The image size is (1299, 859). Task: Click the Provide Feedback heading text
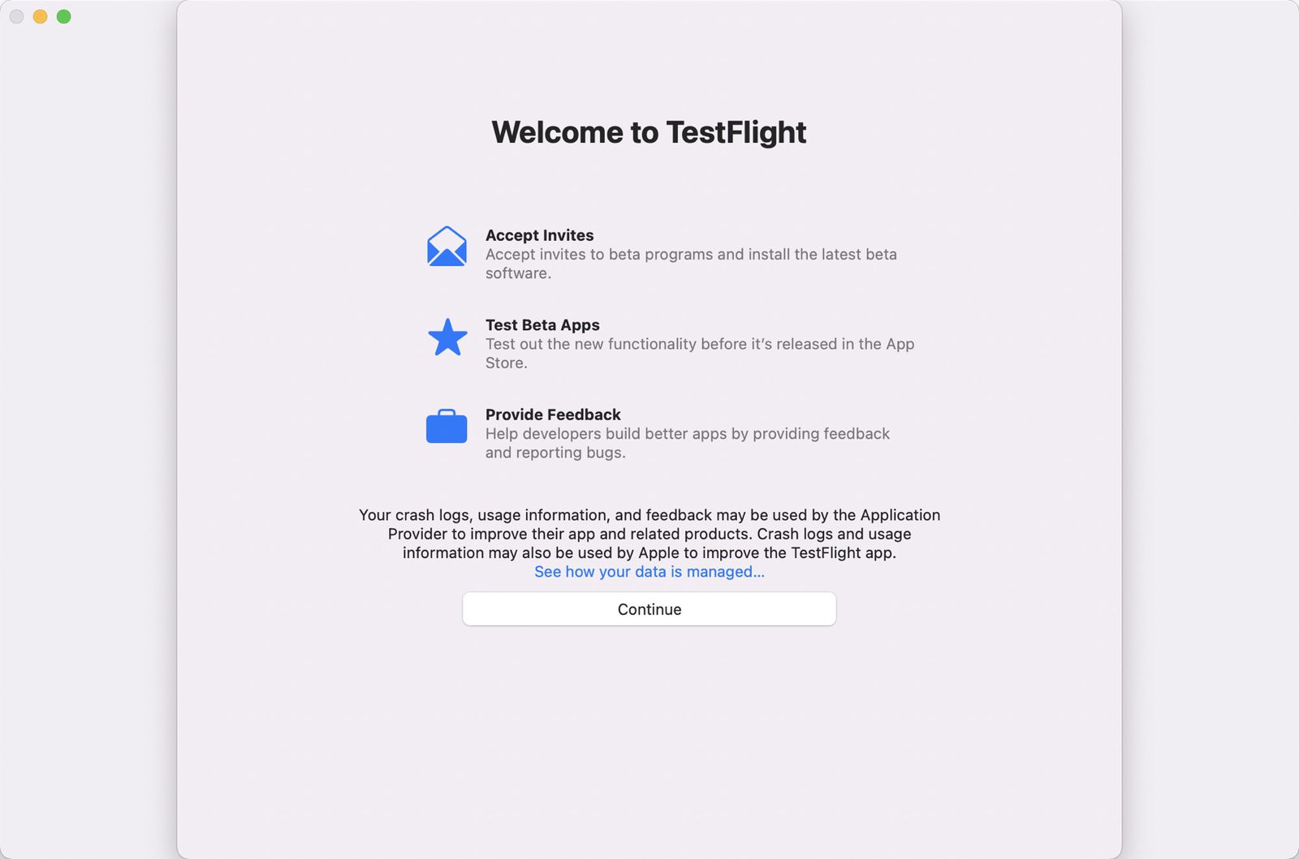tap(552, 414)
